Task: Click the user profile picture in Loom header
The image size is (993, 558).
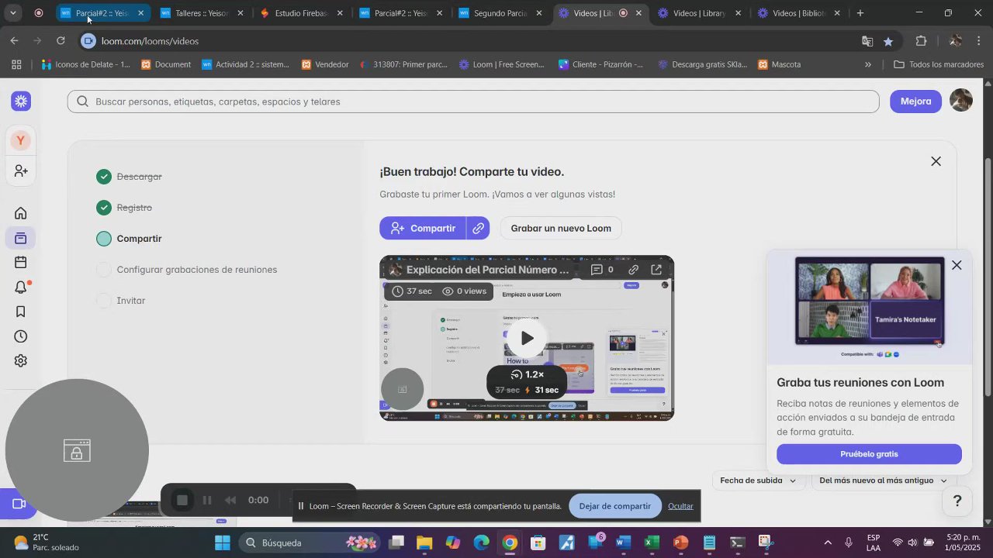Action: click(x=961, y=100)
